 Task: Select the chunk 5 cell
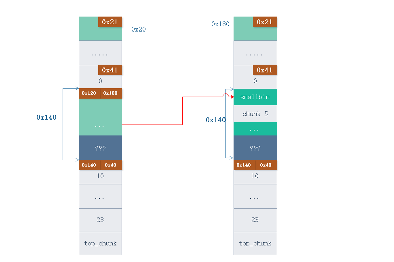click(255, 114)
